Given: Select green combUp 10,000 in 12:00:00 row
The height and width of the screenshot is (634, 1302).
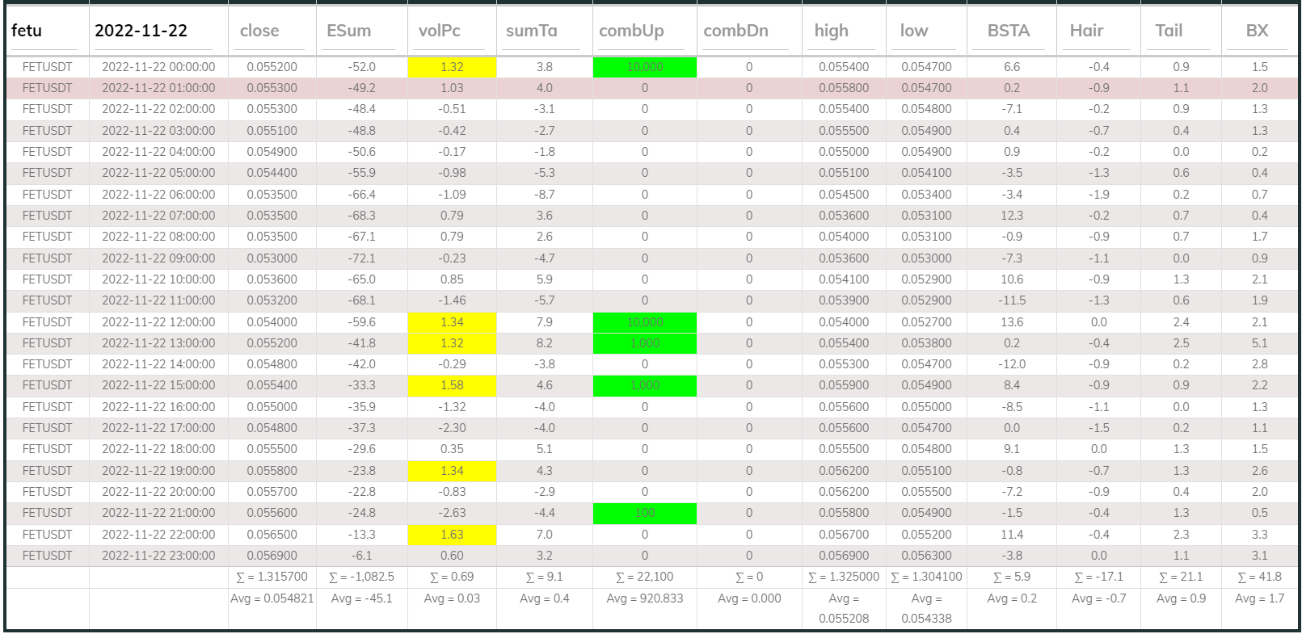Looking at the screenshot, I should click(644, 322).
